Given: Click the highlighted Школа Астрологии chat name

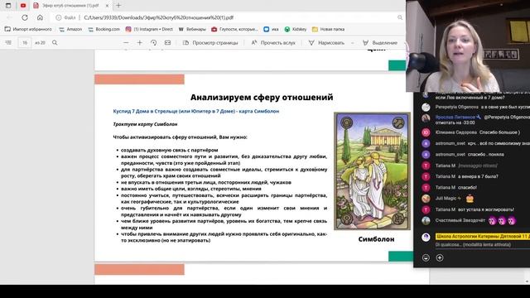Looking at the screenshot, I should click(x=483, y=237).
